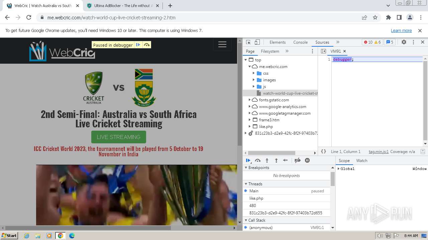The width and height of the screenshot is (428, 240).
Task: Open the tag.min.js:1 source link
Action: coord(379,152)
